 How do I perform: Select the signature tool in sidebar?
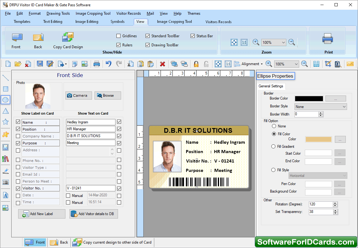pos(6,171)
